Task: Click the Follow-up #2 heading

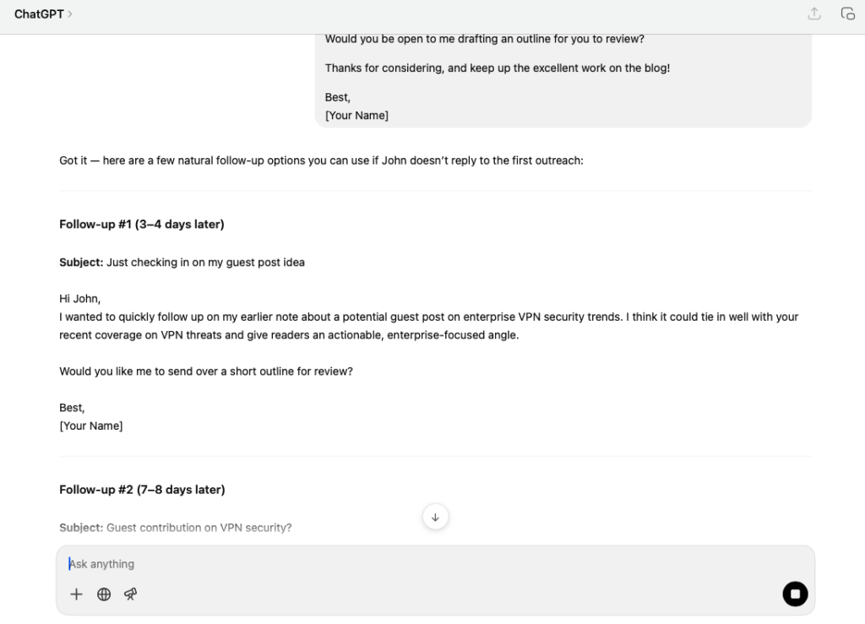Action: pos(141,489)
